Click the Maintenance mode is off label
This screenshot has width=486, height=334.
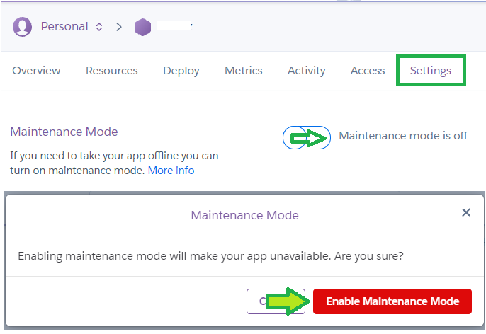coord(403,136)
